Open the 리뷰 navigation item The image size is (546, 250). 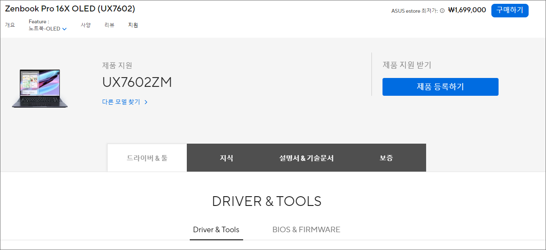[x=109, y=25]
